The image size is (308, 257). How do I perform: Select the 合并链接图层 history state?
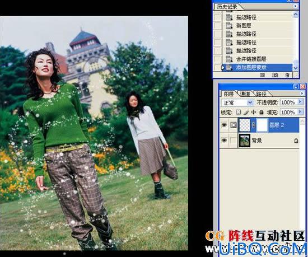[251, 59]
